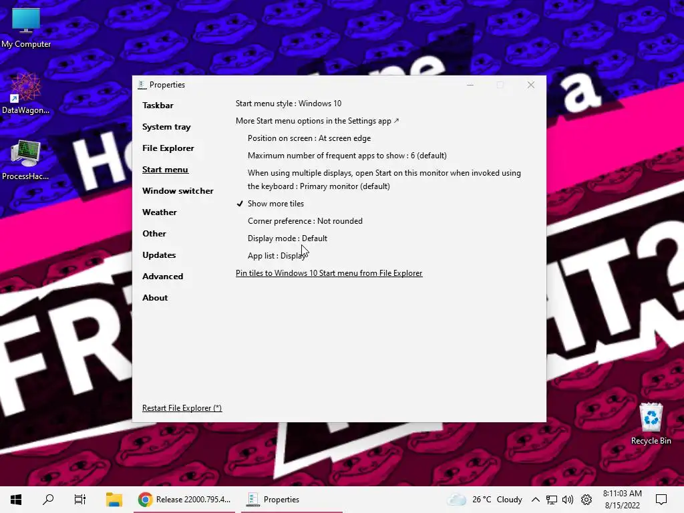This screenshot has width=684, height=513.
Task: Open Task View on the taskbar
Action: coord(80,500)
